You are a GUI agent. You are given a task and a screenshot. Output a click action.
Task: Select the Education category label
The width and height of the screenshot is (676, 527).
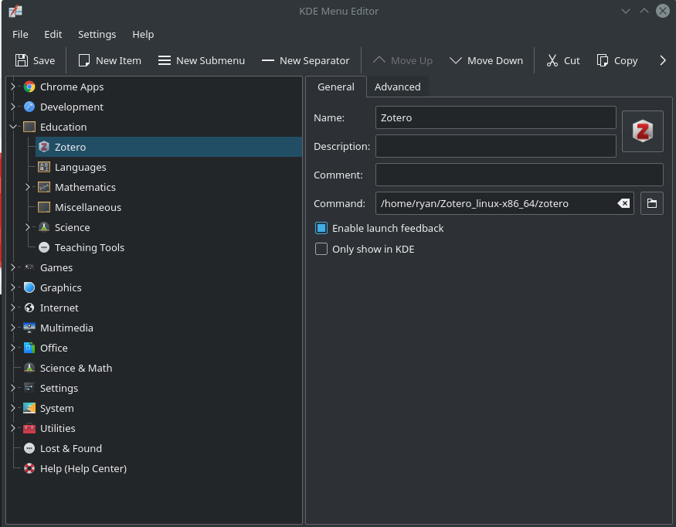63,127
